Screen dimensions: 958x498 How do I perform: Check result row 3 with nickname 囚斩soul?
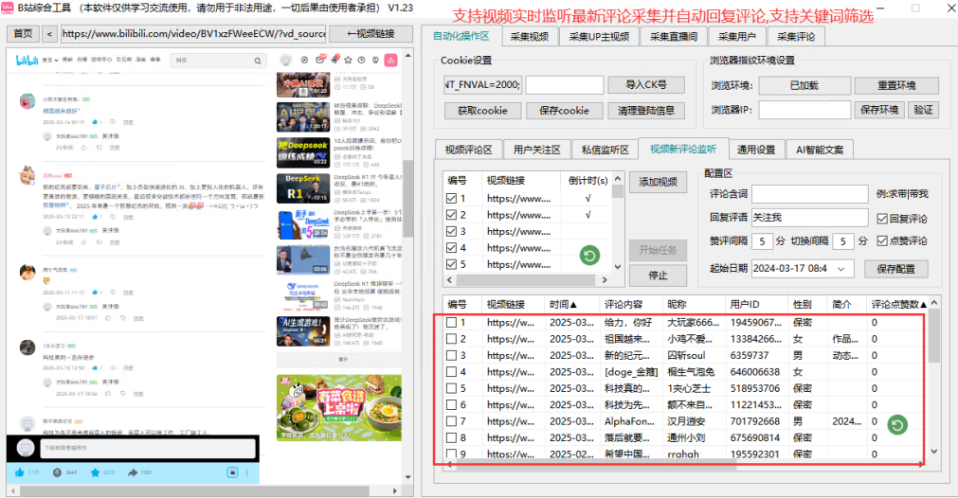[451, 355]
